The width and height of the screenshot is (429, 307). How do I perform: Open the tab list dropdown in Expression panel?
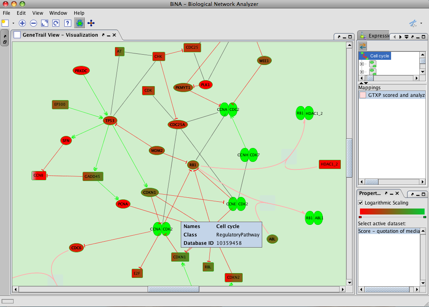pos(407,37)
